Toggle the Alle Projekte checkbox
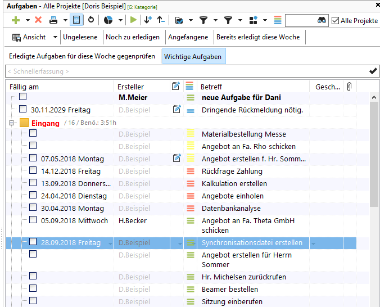 pyautogui.click(x=336, y=20)
